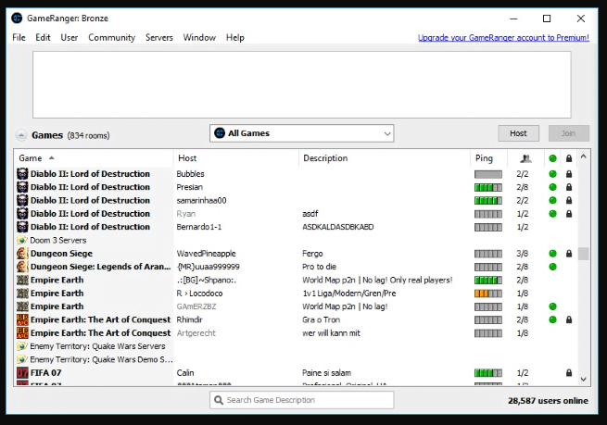Screen dimensions: 607x425
Task: Select the Empire Earth room by Rhimdr
Action: [190, 319]
